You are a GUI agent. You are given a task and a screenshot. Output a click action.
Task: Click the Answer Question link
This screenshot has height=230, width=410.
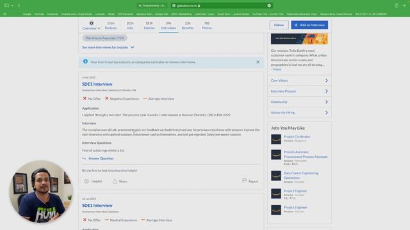click(x=101, y=158)
